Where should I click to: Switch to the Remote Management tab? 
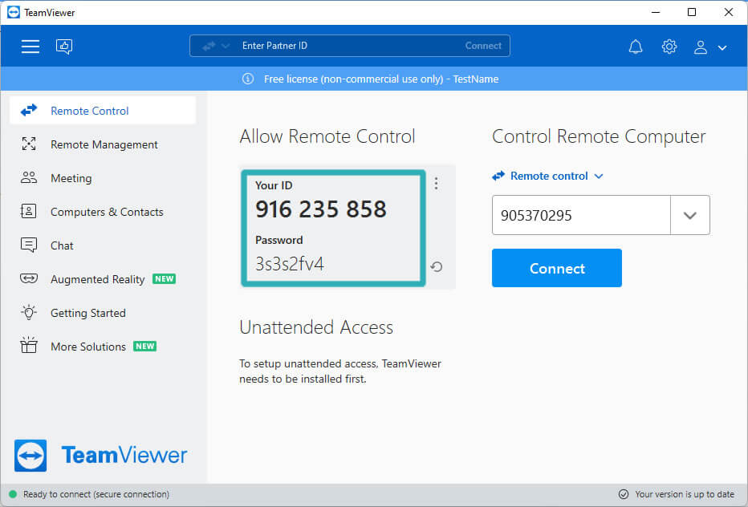point(103,144)
